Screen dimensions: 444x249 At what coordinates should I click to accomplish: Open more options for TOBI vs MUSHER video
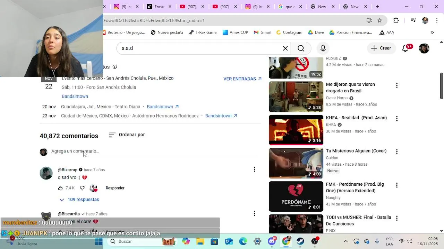397,218
